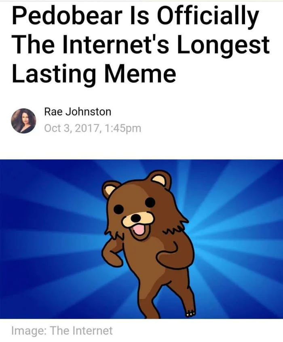Image resolution: width=283 pixels, height=342 pixels.
Task: Click the bear's right ear
Action: [161, 180]
